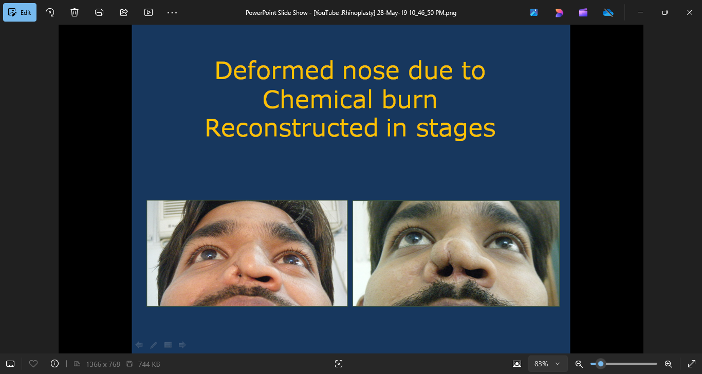The width and height of the screenshot is (702, 374).
Task: Toggle the filmstrip view
Action: pyautogui.click(x=10, y=364)
